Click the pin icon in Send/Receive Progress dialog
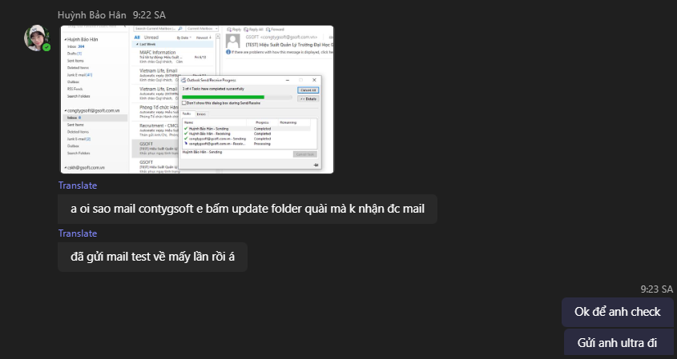 (315, 164)
